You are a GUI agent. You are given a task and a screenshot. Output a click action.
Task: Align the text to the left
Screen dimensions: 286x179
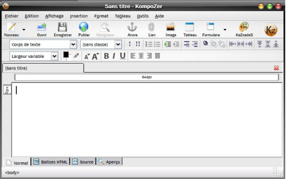(133, 55)
